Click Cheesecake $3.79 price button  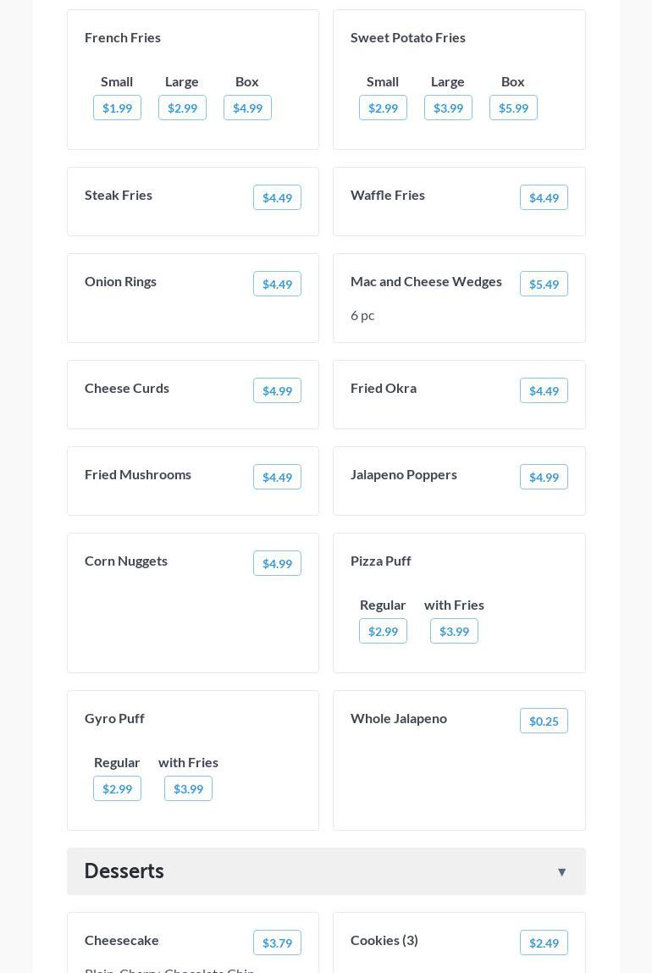(277, 943)
